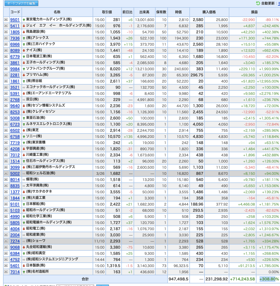
Task: Click the delete X icon for 1805
Action: [x=6, y=32]
